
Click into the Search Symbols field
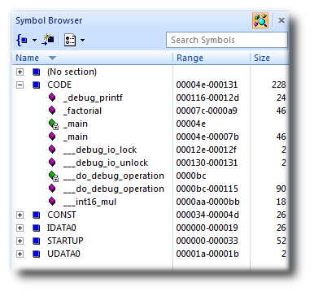click(x=227, y=40)
